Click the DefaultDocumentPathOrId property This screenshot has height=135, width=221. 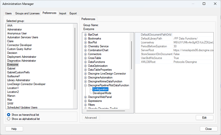[x=156, y=35]
